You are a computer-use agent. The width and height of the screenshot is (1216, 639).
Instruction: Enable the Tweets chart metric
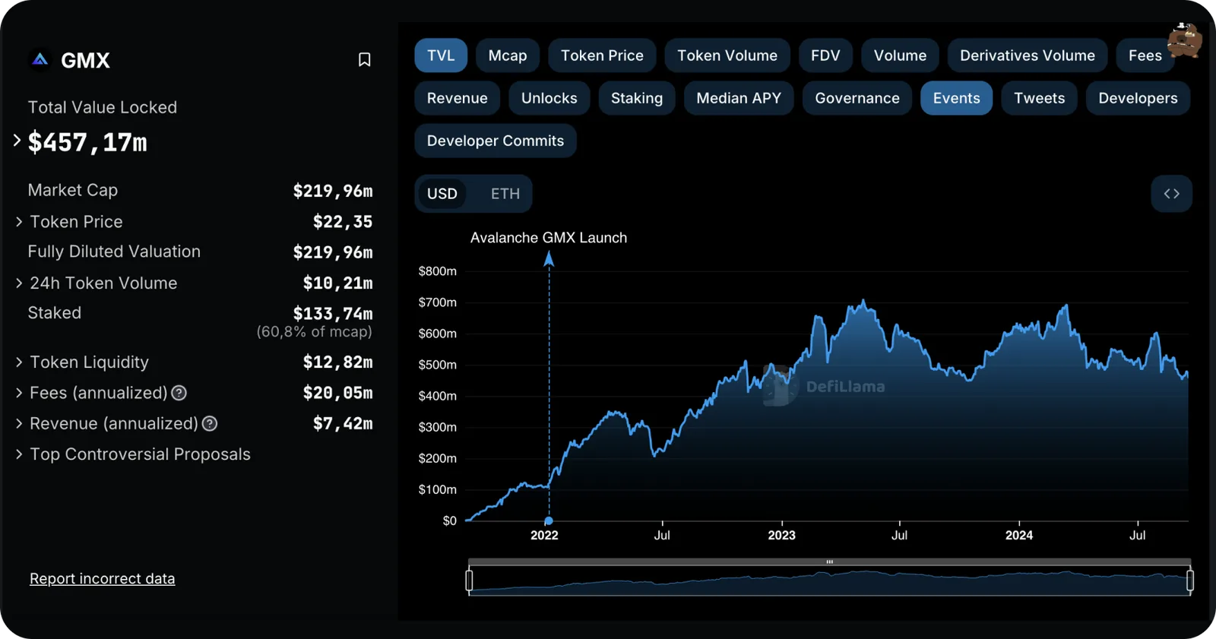pos(1039,98)
